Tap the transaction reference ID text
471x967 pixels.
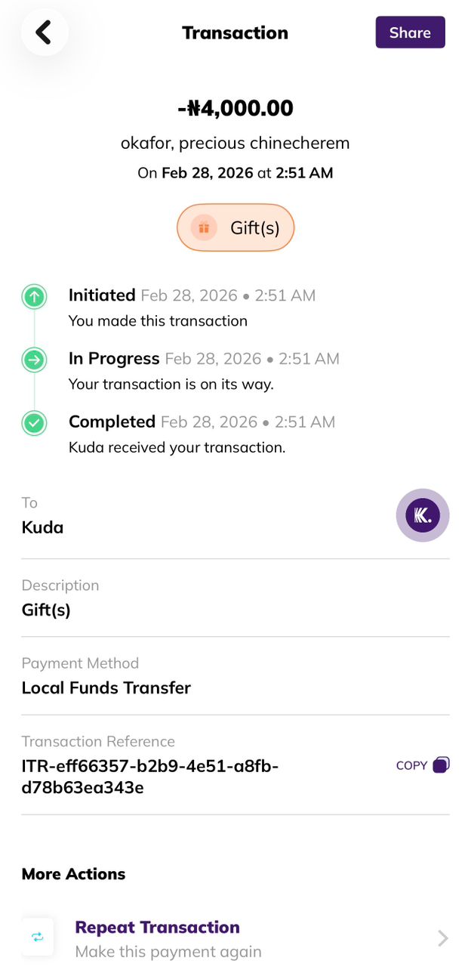150,777
